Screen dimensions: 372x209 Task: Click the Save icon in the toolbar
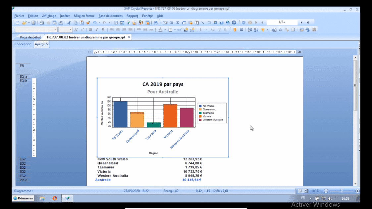pyautogui.click(x=33, y=23)
